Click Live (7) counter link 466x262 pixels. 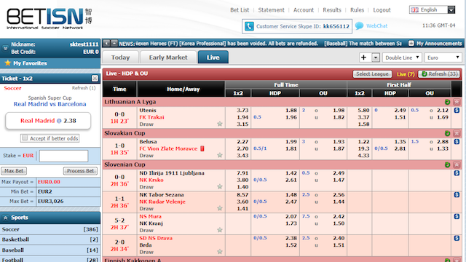[x=406, y=74]
